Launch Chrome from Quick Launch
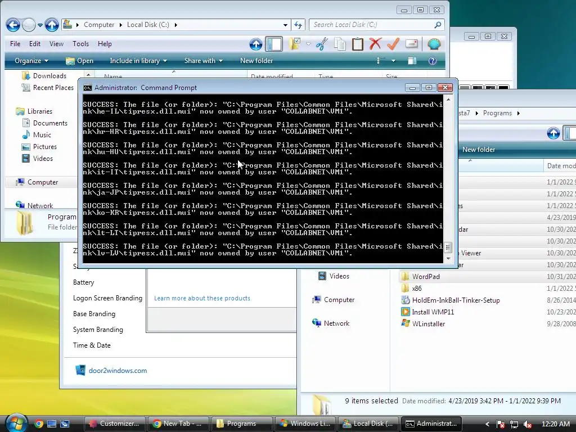 [39, 424]
